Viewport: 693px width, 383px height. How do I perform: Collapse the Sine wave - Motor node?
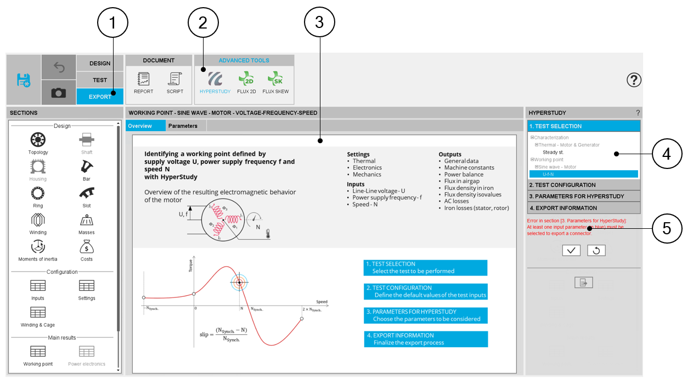pos(537,167)
